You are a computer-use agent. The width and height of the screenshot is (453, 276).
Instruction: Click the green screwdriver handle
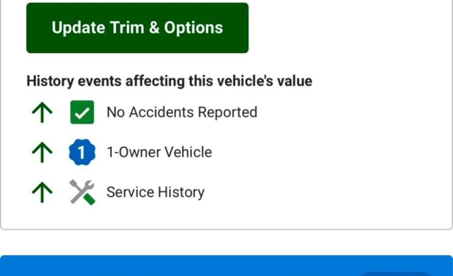[x=89, y=199]
